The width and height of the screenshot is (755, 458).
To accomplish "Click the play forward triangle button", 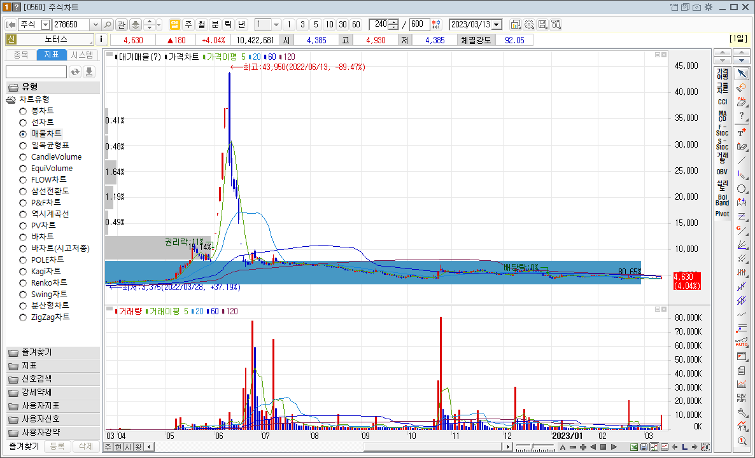I will (x=614, y=447).
